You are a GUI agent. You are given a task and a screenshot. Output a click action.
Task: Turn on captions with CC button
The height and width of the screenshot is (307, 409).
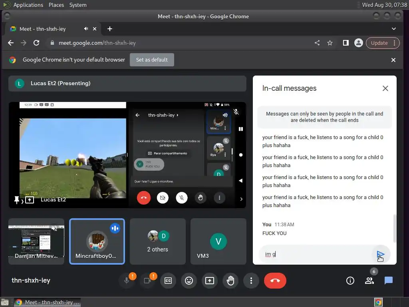pos(168,281)
